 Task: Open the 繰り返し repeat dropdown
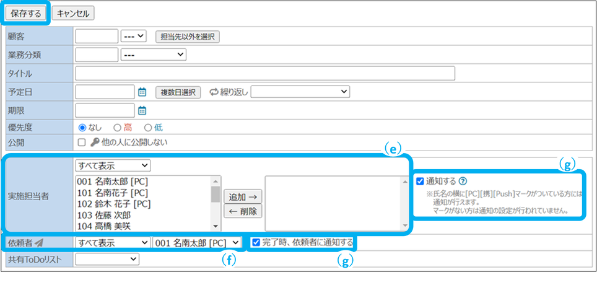pyautogui.click(x=300, y=92)
